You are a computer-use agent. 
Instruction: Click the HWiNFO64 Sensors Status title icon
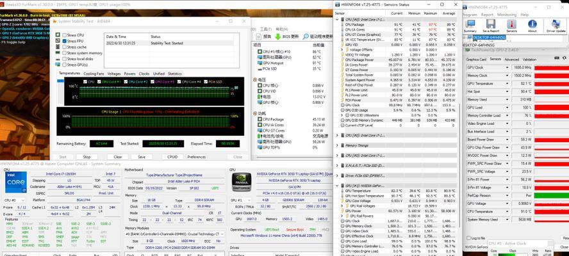pos(338,4)
